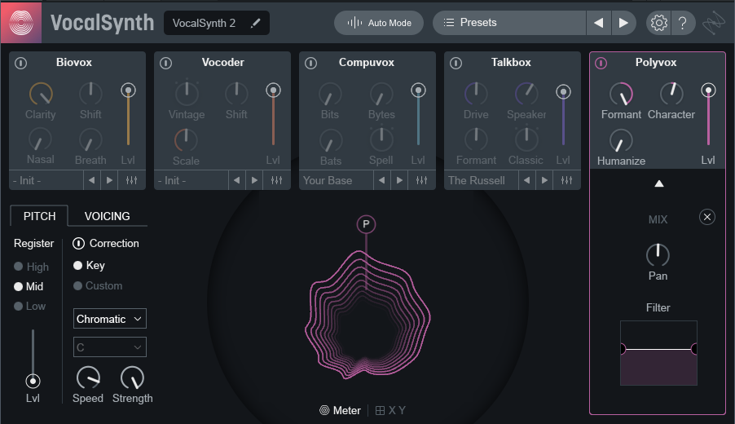Open Compuvox advanced mixer sliders icon
This screenshot has height=424, width=735.
click(421, 180)
